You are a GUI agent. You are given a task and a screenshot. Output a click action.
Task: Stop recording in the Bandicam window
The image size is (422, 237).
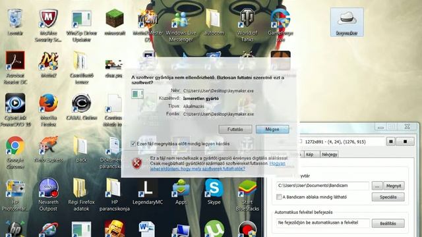(405, 142)
